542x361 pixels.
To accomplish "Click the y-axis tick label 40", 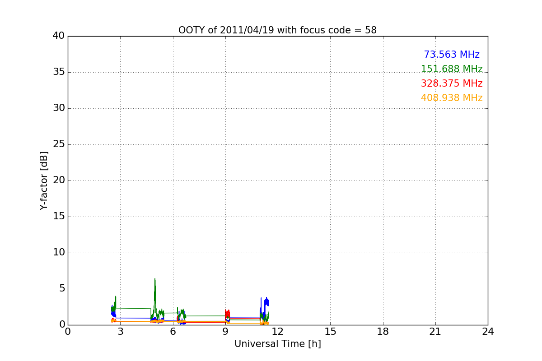I will point(59,36).
